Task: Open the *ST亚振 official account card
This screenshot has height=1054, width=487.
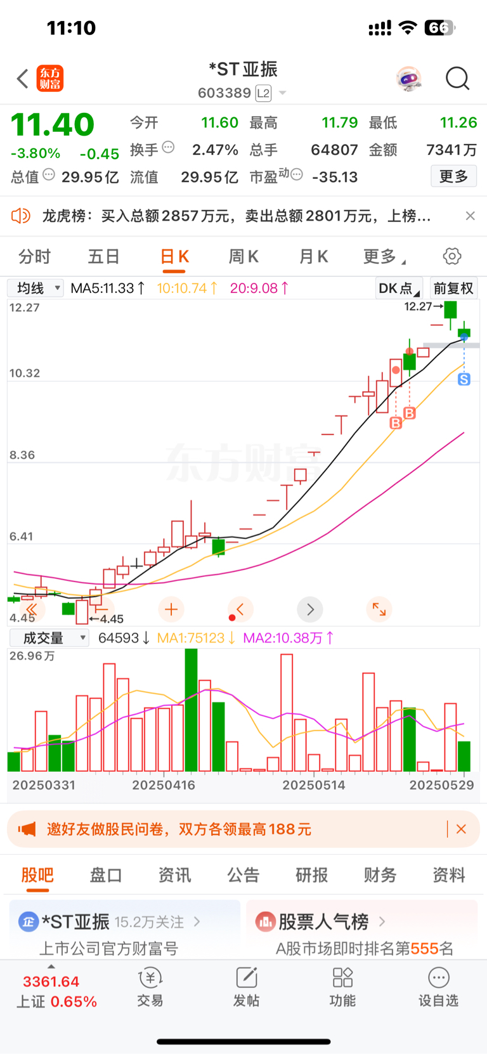Action: click(x=125, y=930)
